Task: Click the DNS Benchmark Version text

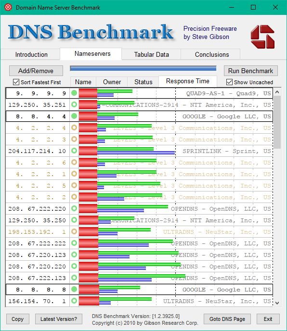Action: [136, 316]
